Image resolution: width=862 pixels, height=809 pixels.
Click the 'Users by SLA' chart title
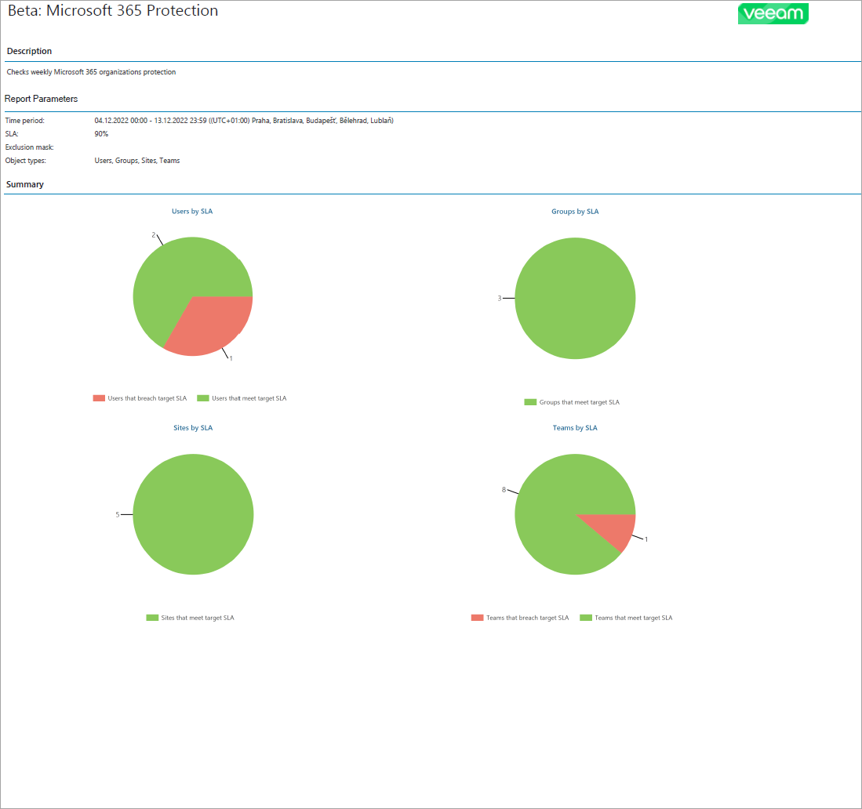click(192, 211)
